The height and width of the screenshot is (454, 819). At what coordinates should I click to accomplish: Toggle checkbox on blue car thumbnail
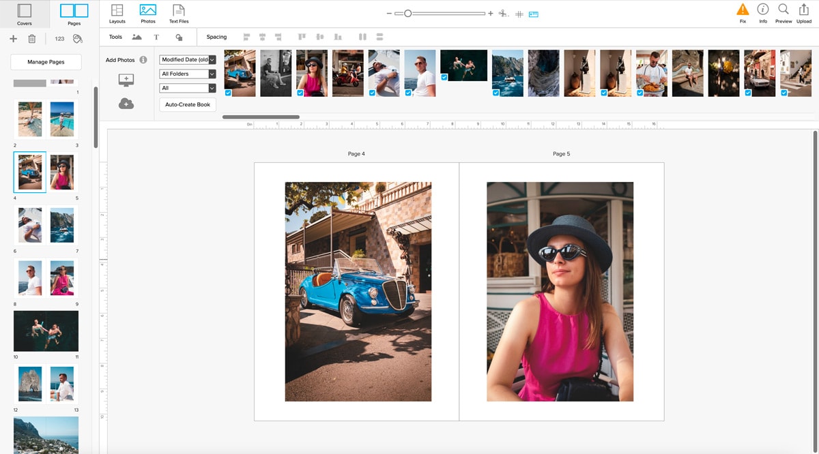pos(228,93)
